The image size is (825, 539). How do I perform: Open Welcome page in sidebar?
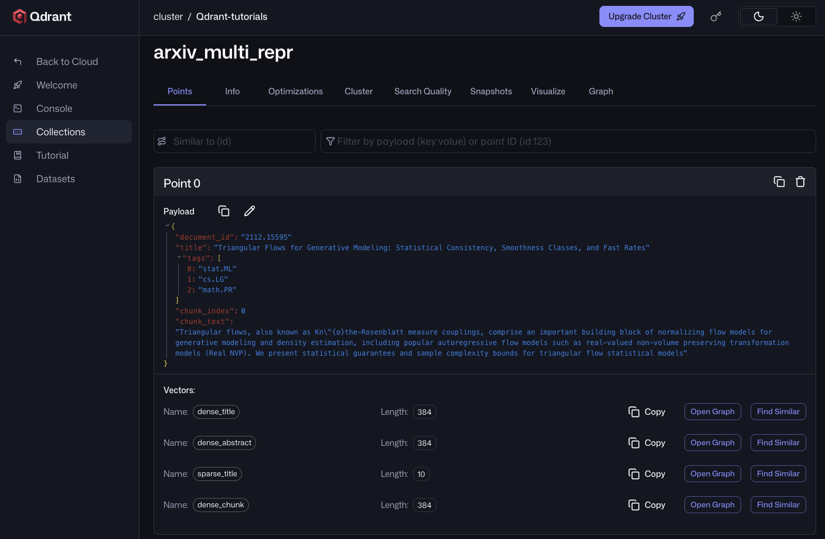click(69, 85)
